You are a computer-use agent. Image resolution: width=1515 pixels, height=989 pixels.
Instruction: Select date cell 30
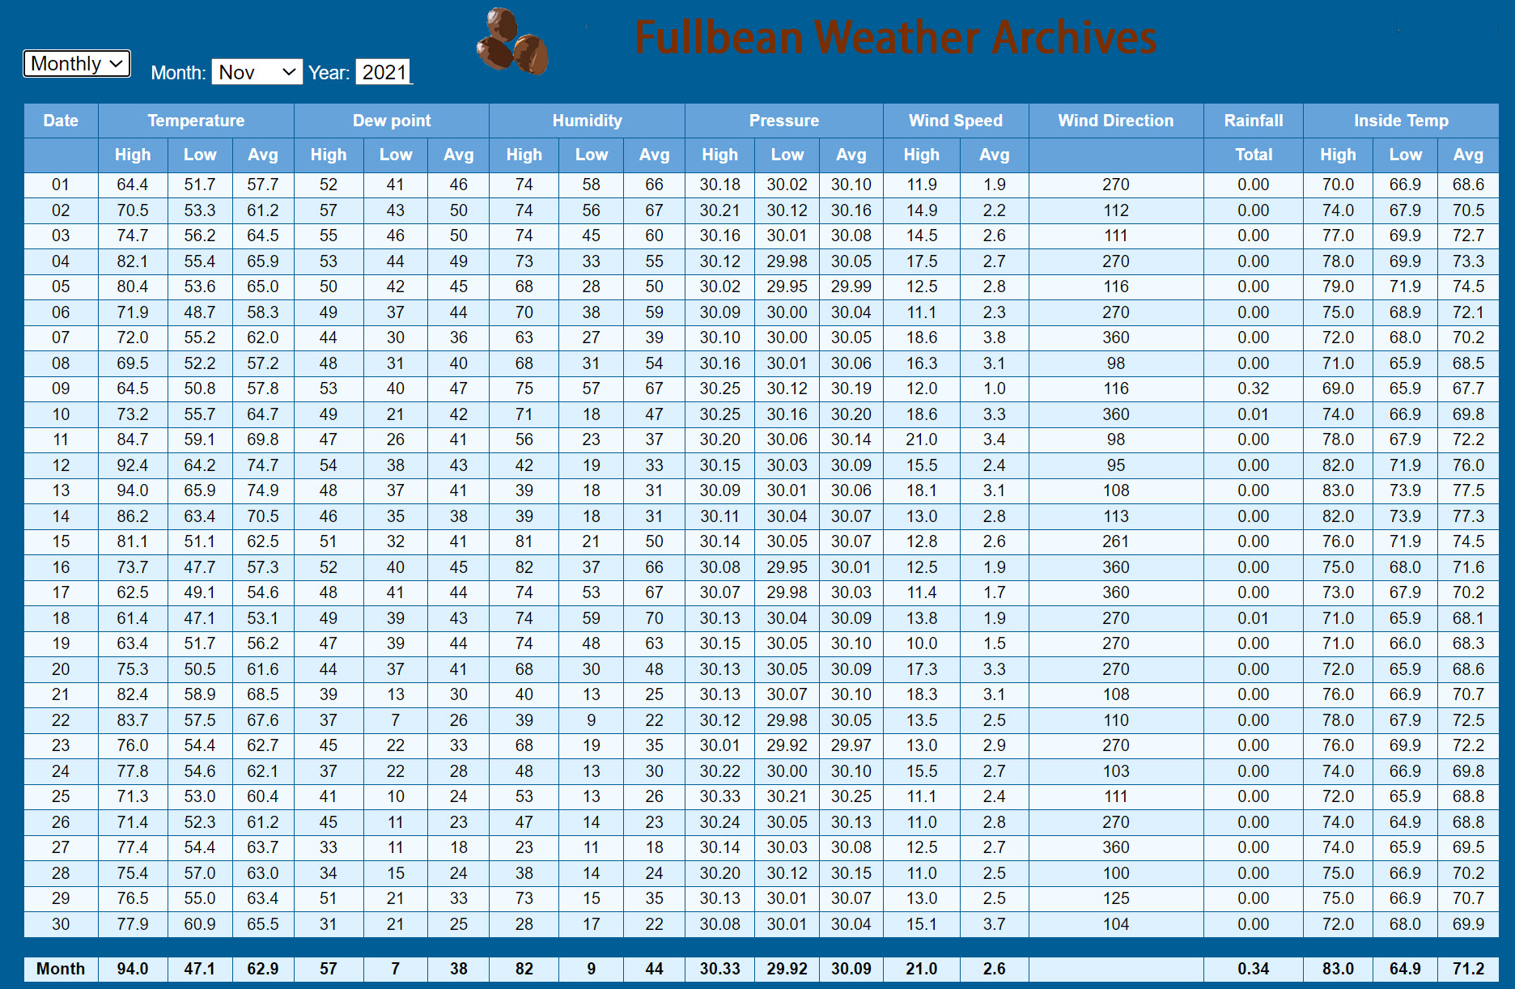point(61,924)
